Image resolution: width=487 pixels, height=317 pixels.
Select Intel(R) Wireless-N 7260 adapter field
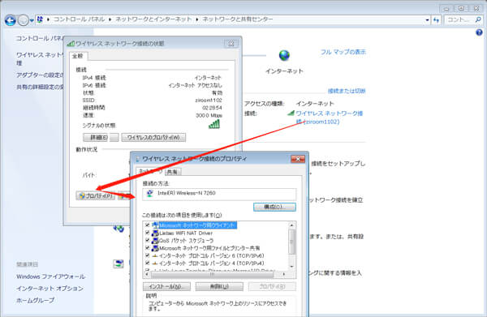(x=219, y=194)
